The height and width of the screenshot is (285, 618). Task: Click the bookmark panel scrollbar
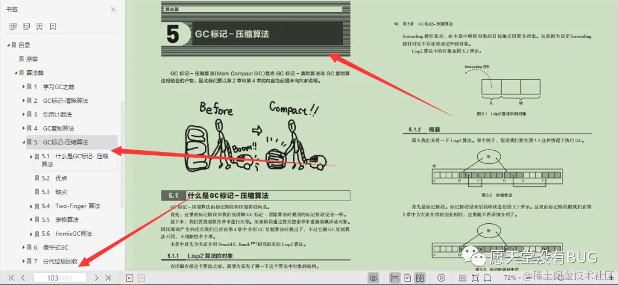tap(122, 154)
